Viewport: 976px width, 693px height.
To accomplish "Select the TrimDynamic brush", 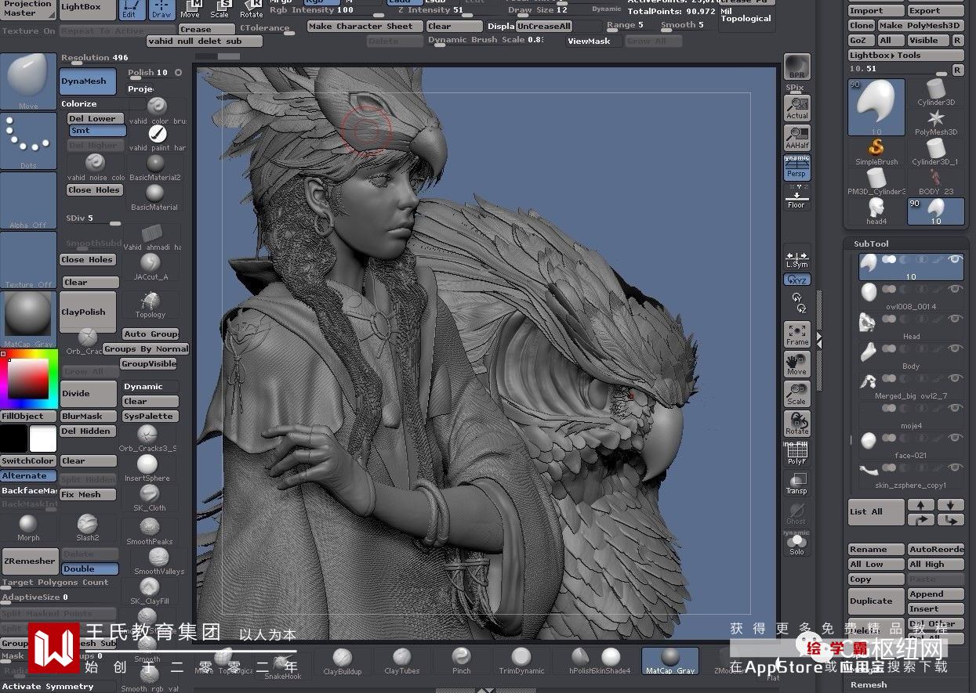I will click(521, 662).
